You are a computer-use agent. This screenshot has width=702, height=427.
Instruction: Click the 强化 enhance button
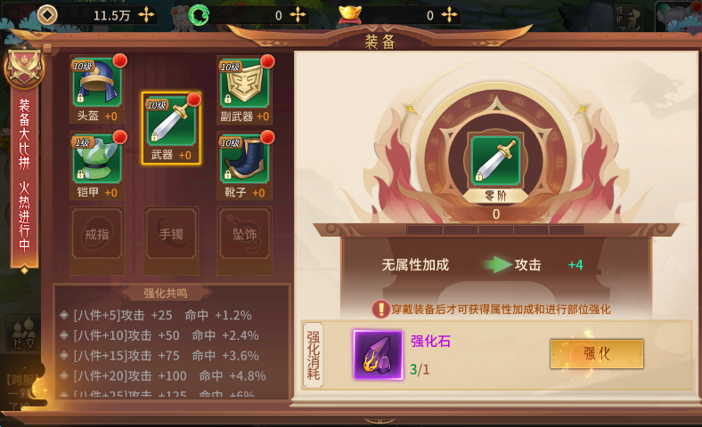[x=597, y=354]
